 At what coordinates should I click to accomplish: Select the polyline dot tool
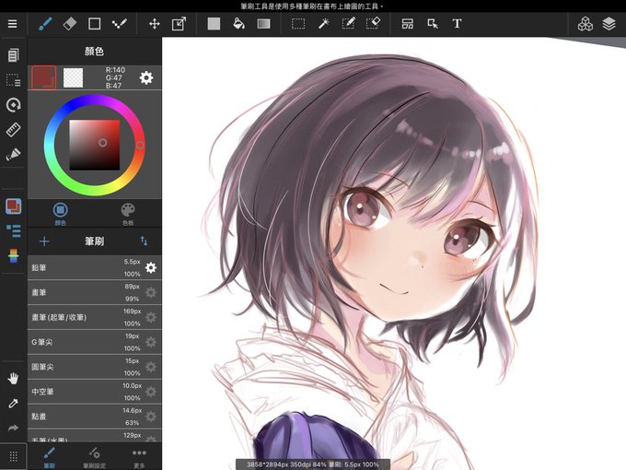point(120,24)
